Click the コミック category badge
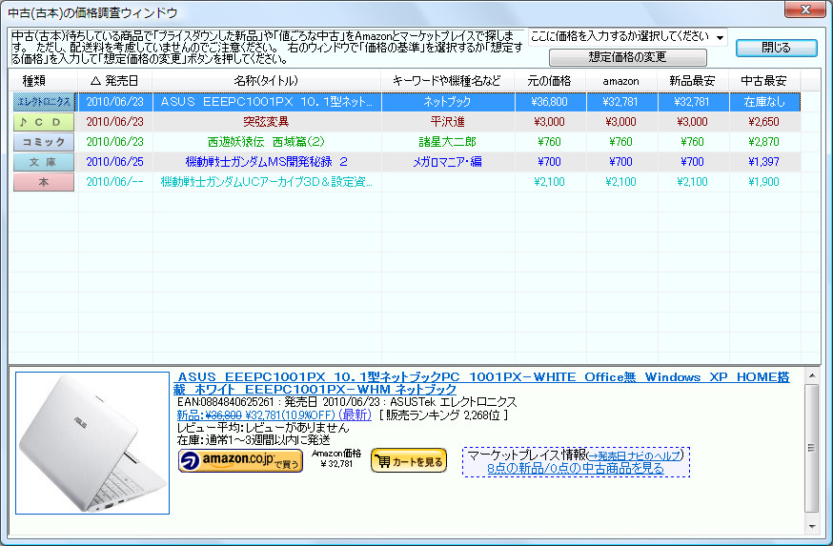833x546 pixels. pyautogui.click(x=44, y=142)
